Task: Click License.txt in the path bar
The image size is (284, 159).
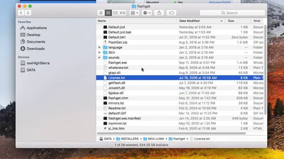Action: pyautogui.click(x=200, y=139)
